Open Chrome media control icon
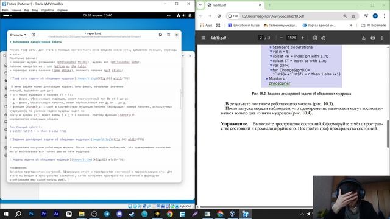 366,16
